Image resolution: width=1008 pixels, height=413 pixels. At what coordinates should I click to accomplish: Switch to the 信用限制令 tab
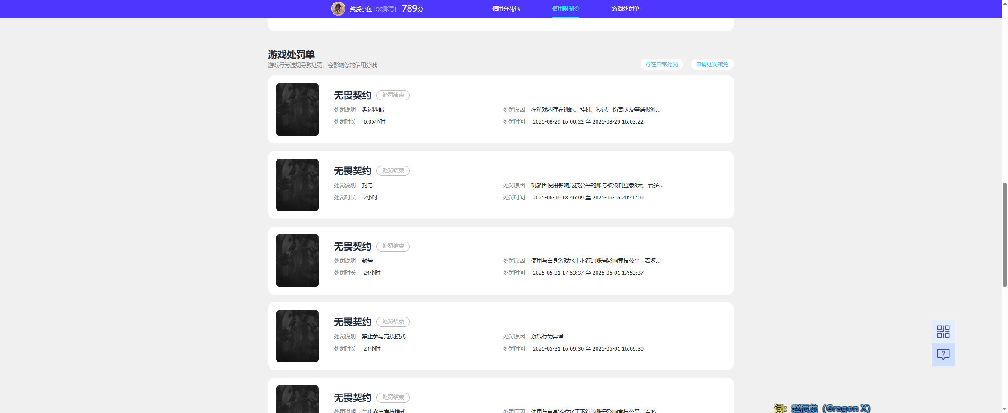point(566,9)
